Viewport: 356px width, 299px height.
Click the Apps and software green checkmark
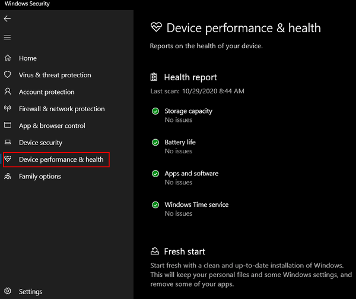tap(155, 174)
